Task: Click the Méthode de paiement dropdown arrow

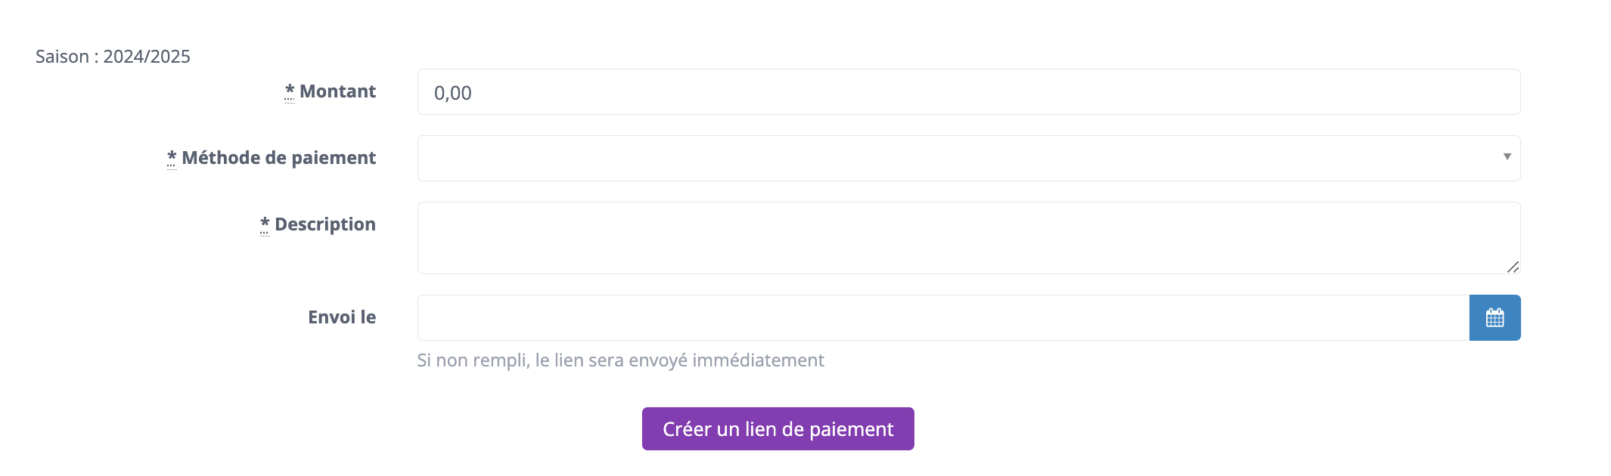Action: pyautogui.click(x=1507, y=156)
